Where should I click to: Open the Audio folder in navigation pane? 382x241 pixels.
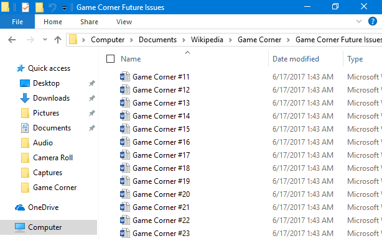point(43,143)
